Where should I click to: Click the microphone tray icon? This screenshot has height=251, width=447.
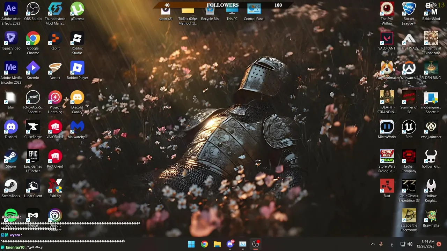381,244
